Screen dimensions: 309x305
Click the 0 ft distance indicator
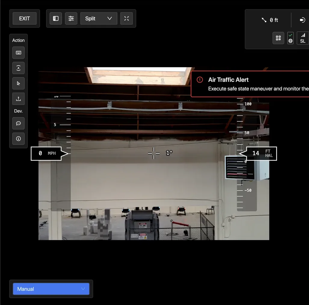[270, 20]
